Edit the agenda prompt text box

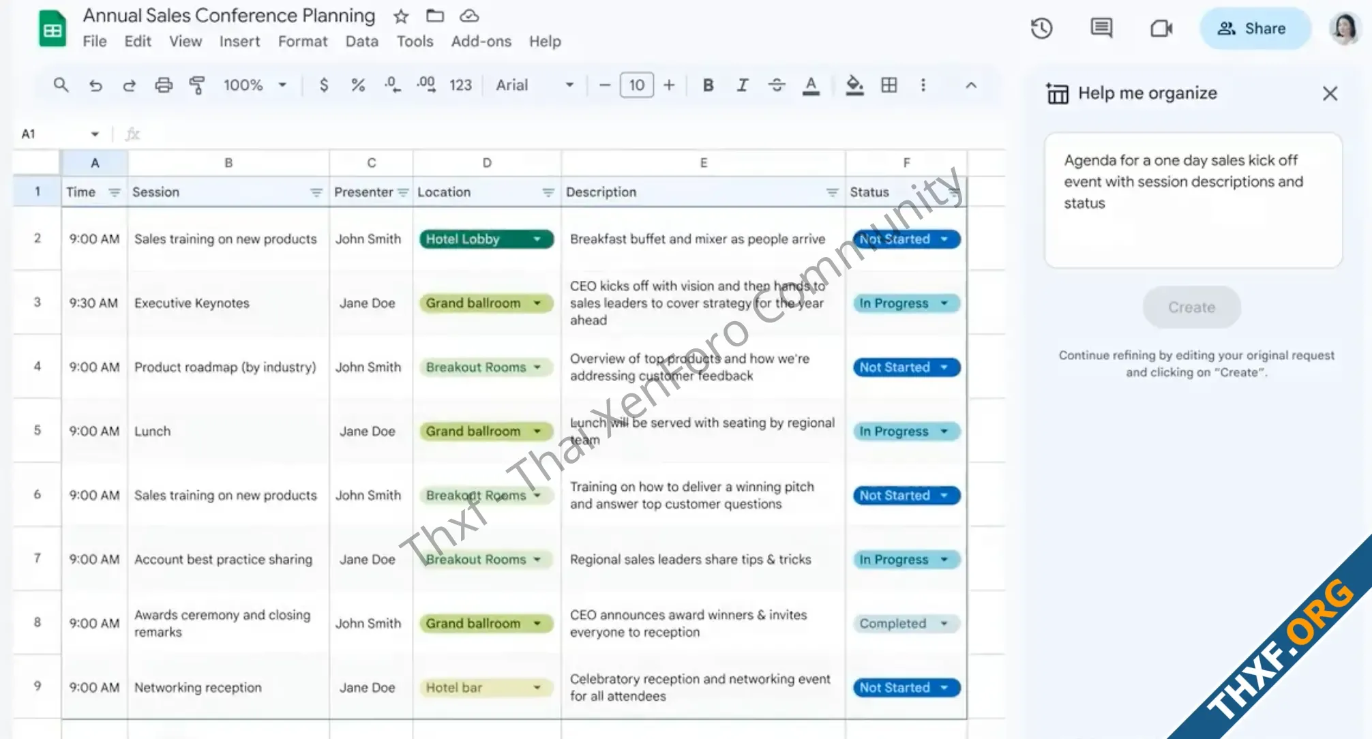coord(1193,200)
